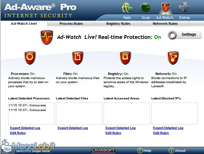Switch to the Registry Rules tab
This screenshot has height=154, width=204.
tap(118, 24)
